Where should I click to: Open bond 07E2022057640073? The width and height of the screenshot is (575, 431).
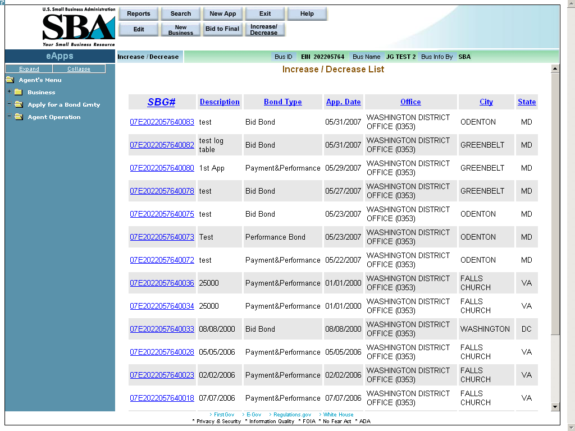coord(162,237)
